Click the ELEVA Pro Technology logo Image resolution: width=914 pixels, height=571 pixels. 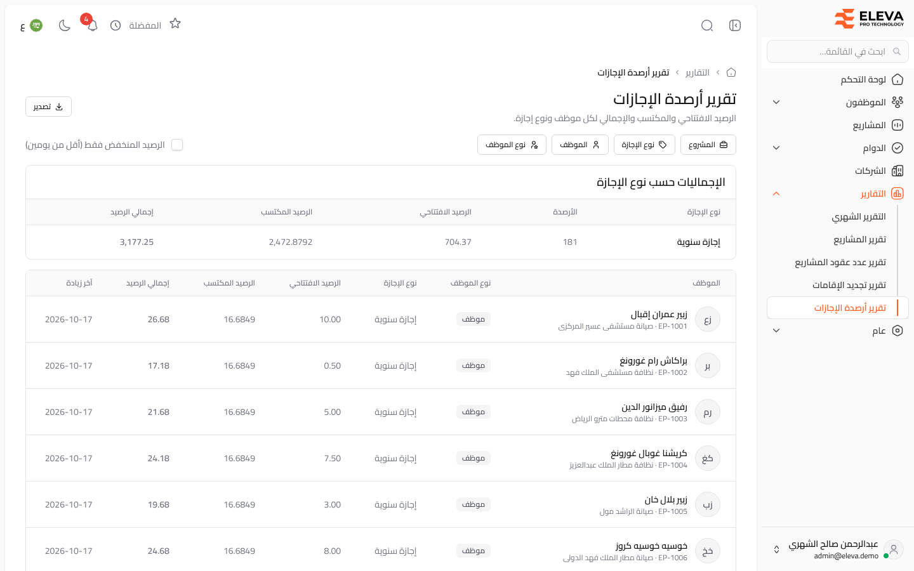[869, 19]
